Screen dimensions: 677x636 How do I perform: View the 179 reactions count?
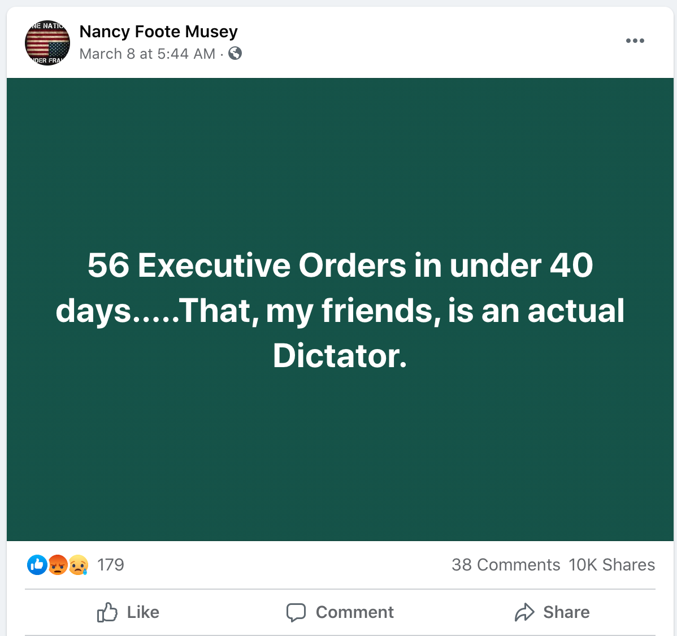(x=110, y=564)
